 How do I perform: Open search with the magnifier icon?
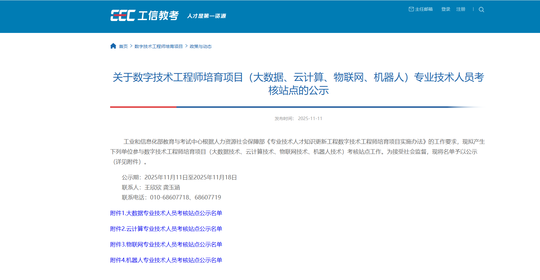481,10
